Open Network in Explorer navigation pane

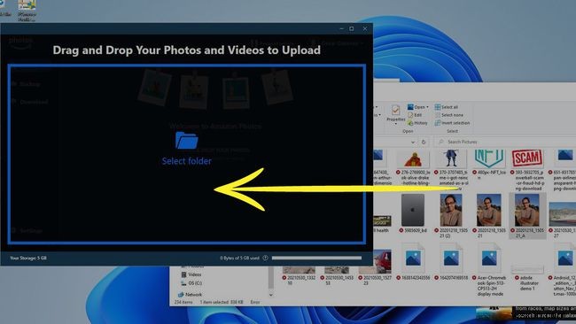click(190, 295)
